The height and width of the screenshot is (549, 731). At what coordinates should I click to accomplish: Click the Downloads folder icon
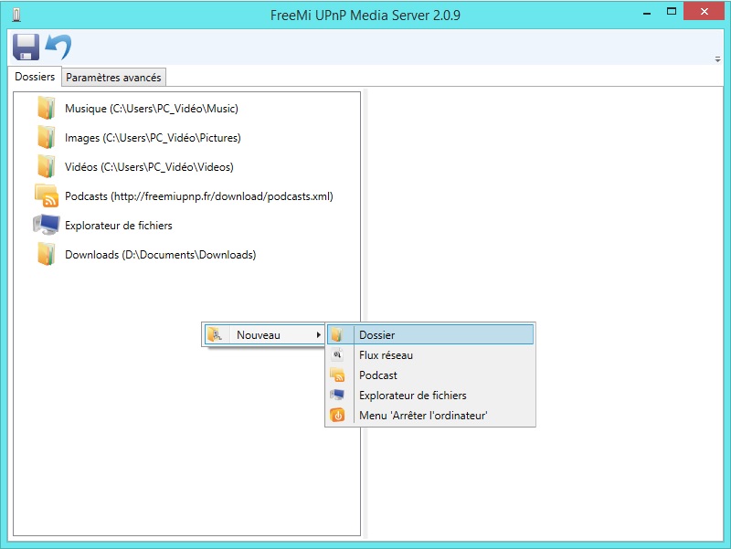[x=46, y=255]
